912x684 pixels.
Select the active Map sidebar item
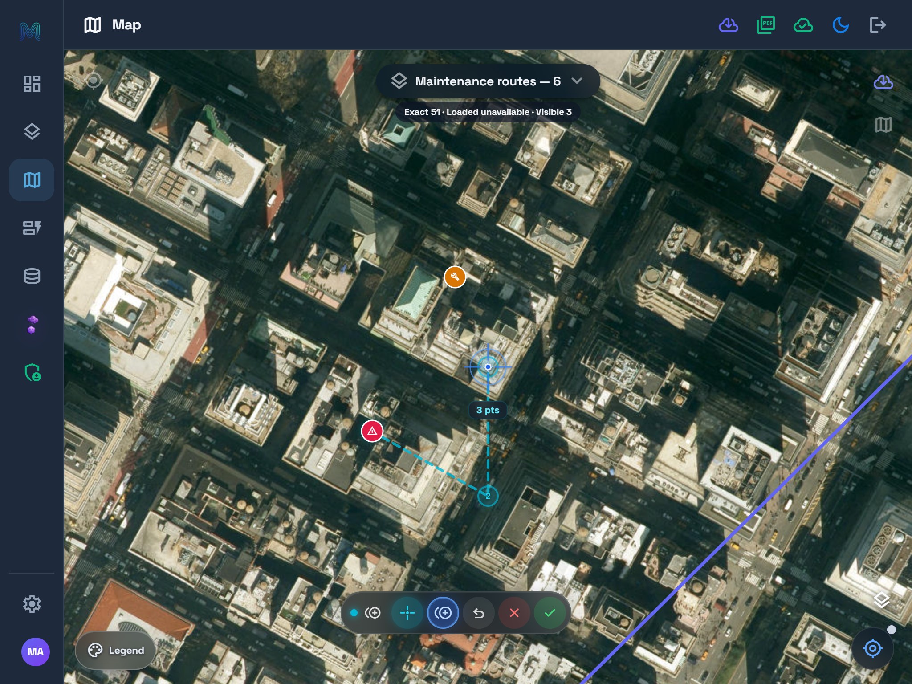pyautogui.click(x=32, y=180)
